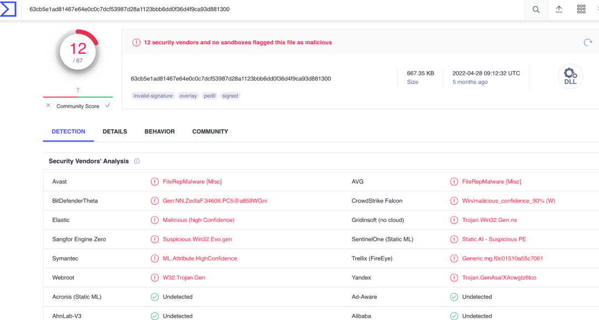
Task: Open the apps grid icon
Action: pyautogui.click(x=581, y=9)
